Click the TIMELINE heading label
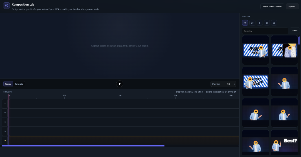The height and width of the screenshot is (157, 301). point(8,92)
